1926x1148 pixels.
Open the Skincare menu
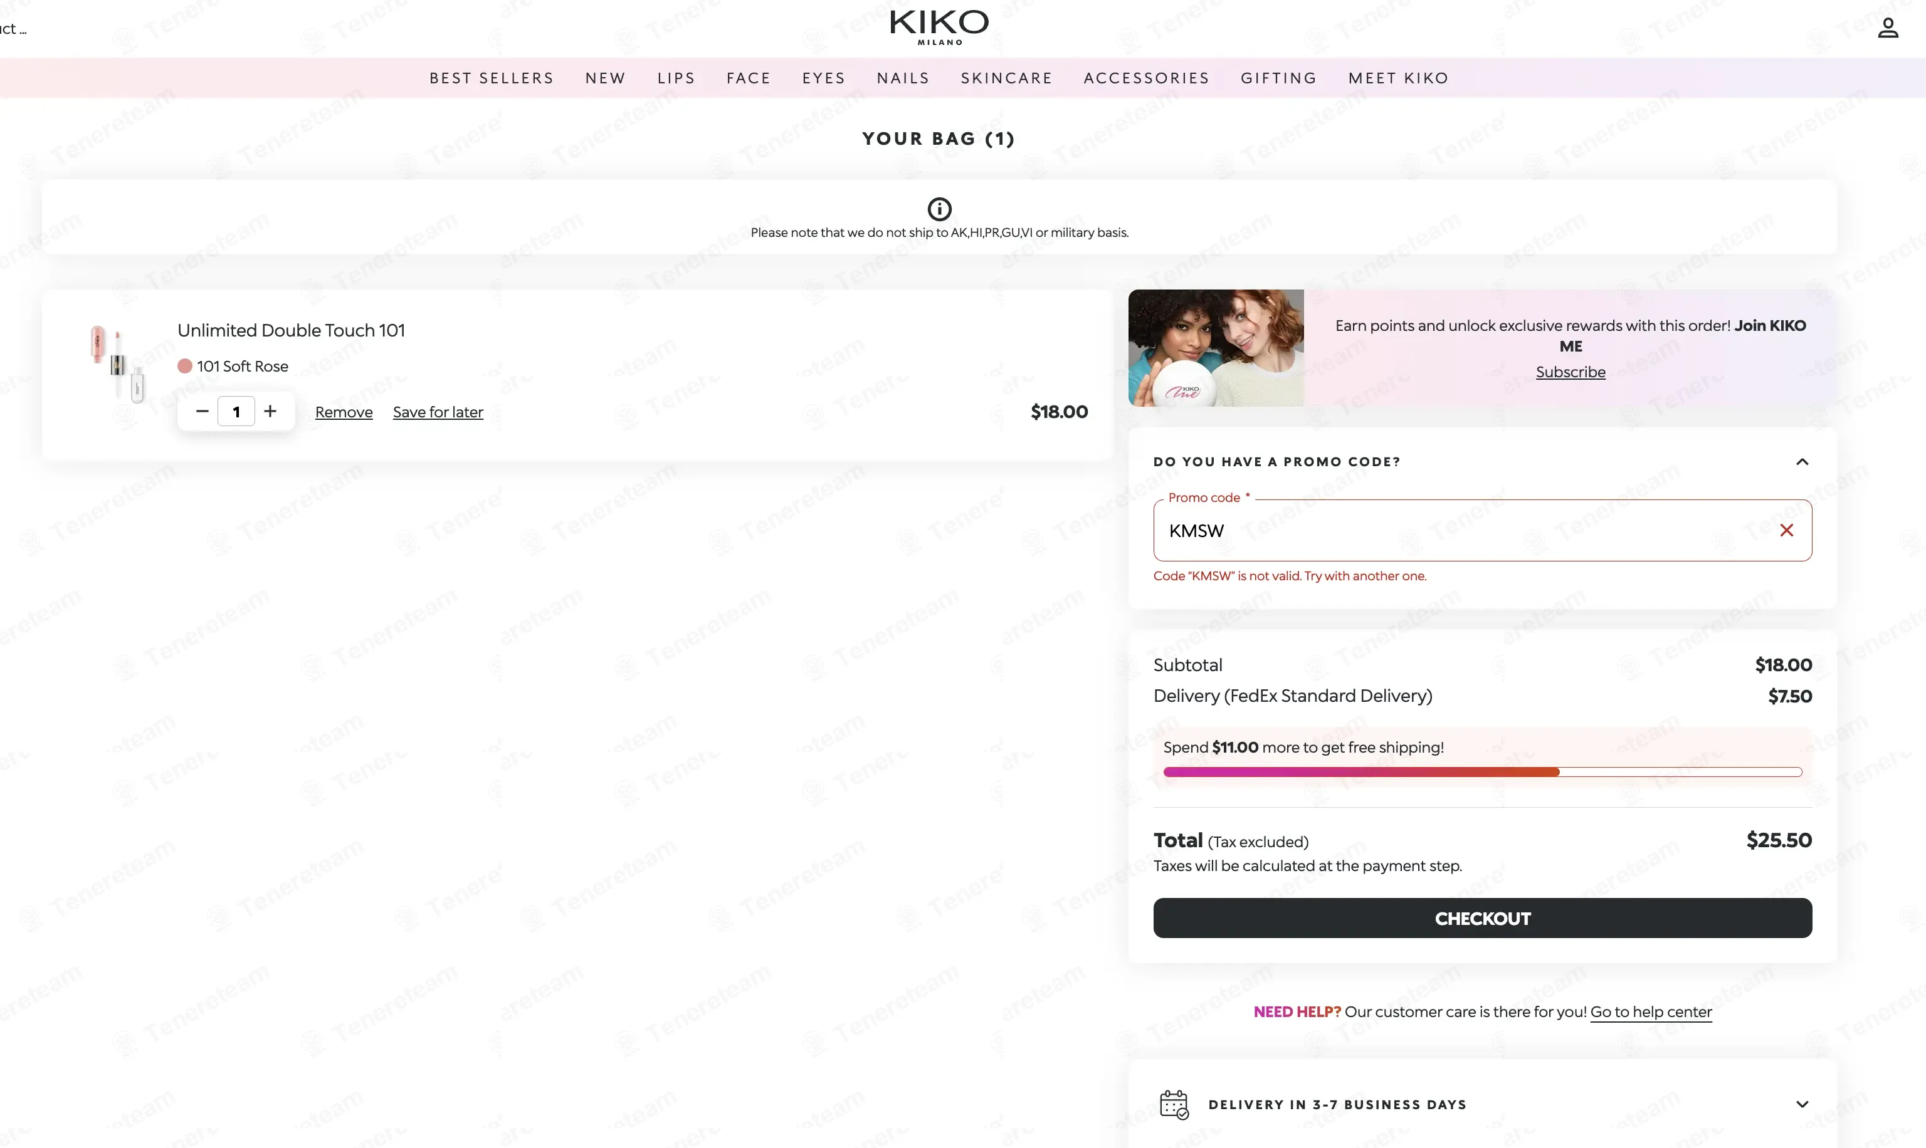tap(1007, 78)
